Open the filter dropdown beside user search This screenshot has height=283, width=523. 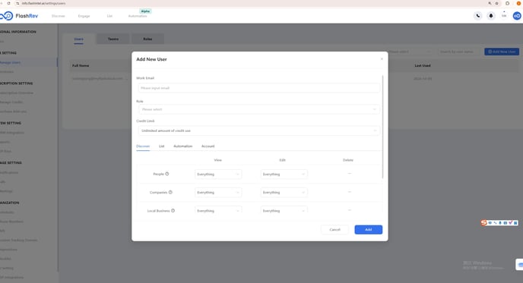click(409, 52)
